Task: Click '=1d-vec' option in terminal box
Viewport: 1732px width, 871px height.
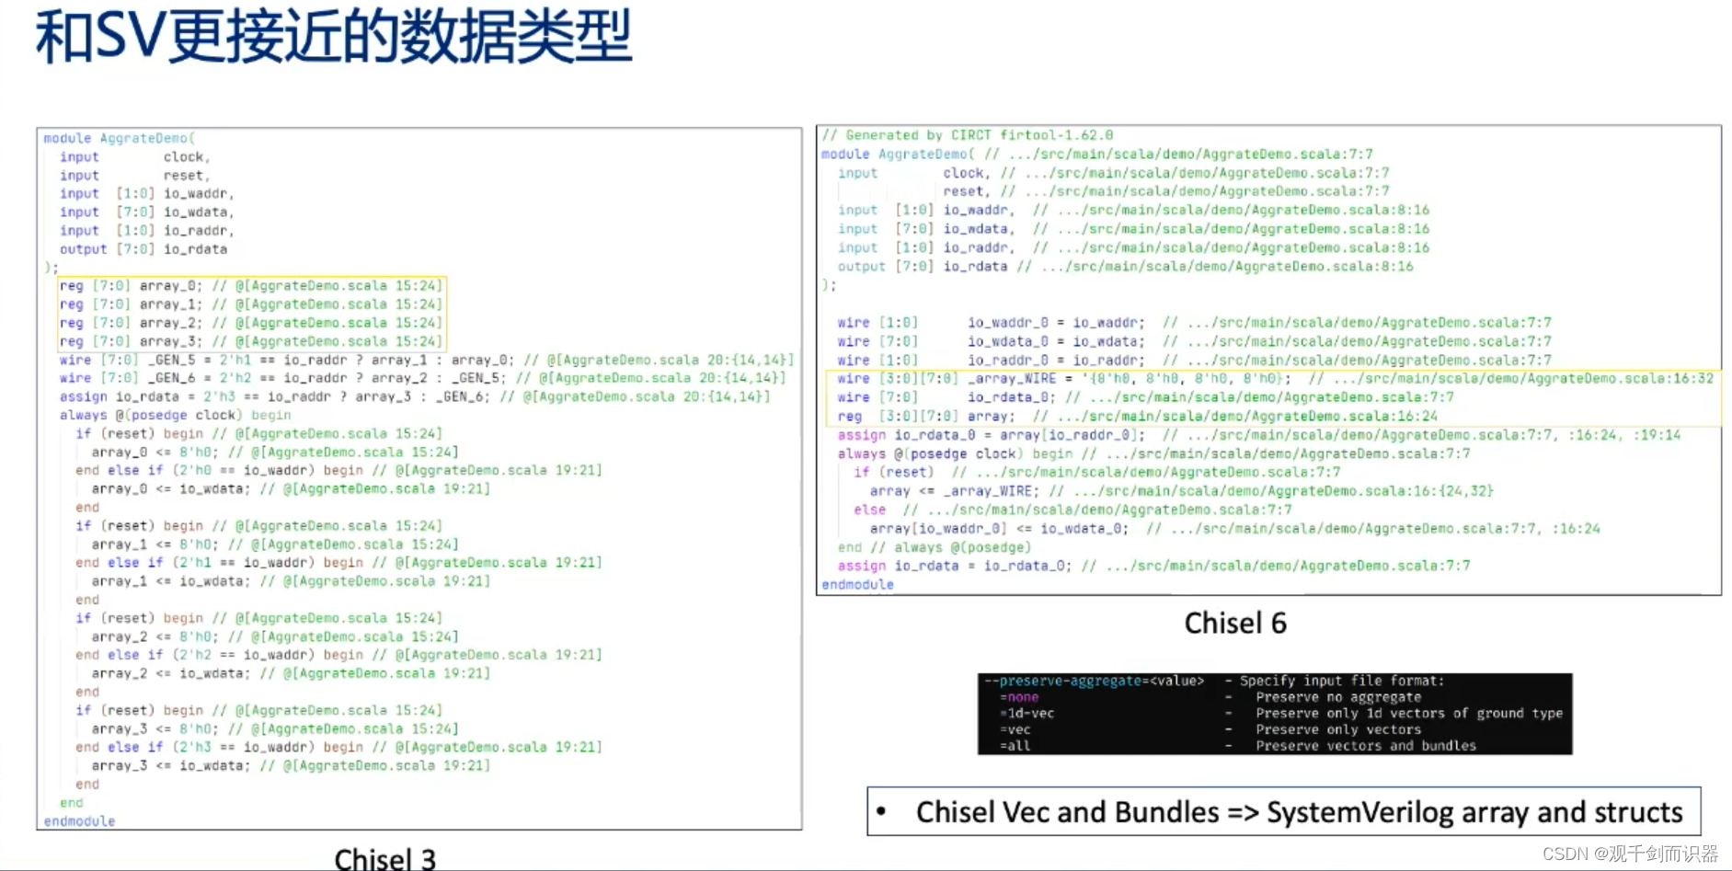Action: [x=1027, y=714]
